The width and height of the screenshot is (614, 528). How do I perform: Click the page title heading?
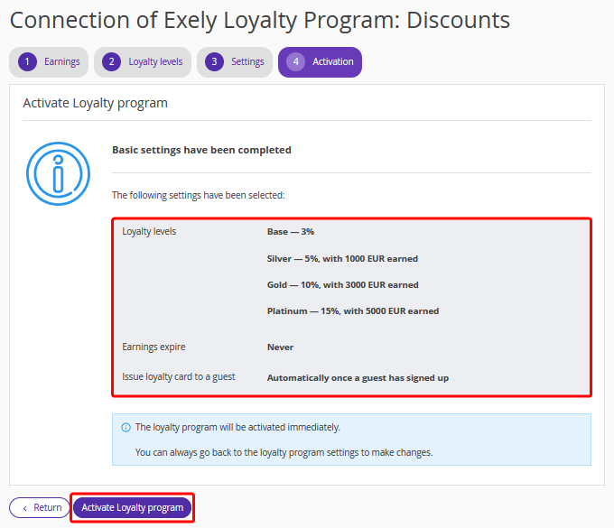pyautogui.click(x=259, y=20)
